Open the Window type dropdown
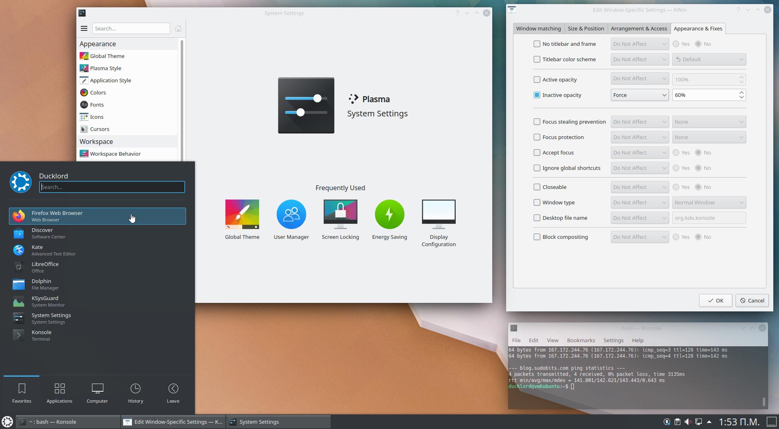The width and height of the screenshot is (779, 429). pos(709,202)
